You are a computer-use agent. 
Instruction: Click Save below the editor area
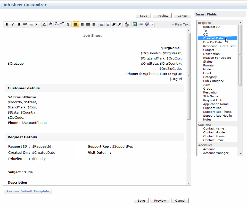141,201
